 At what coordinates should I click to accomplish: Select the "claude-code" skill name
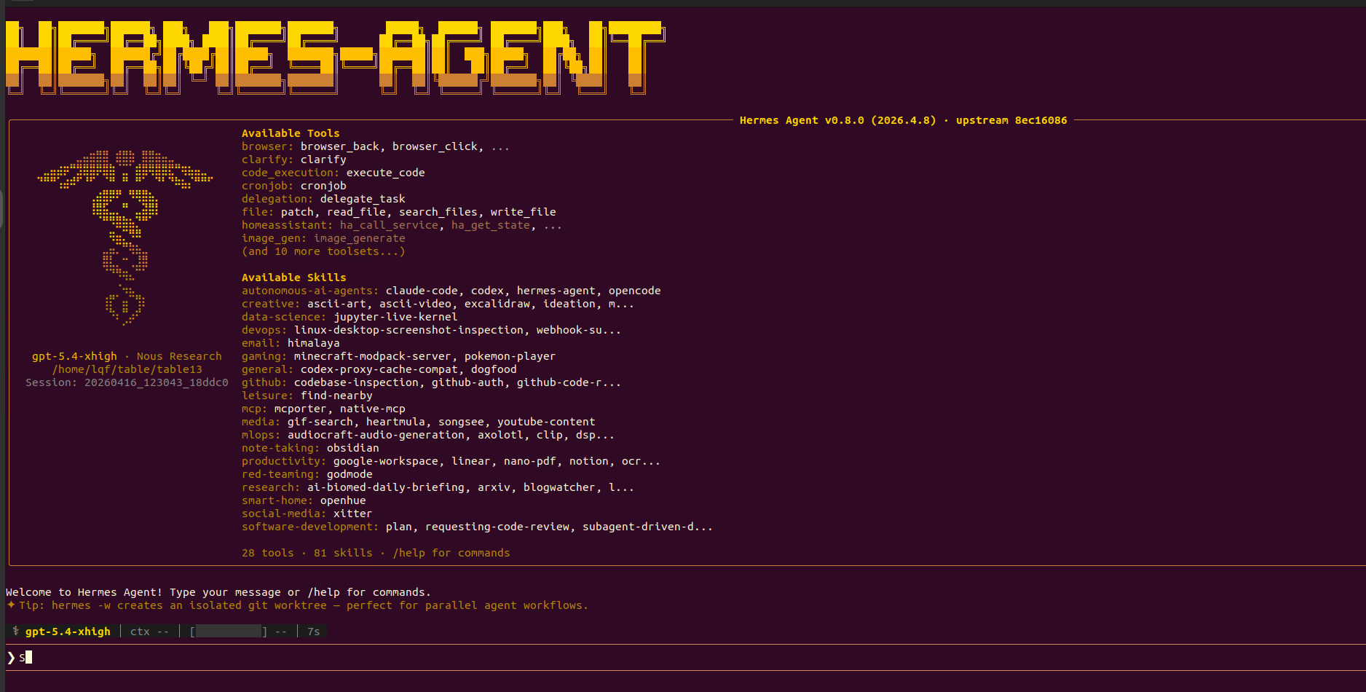(x=422, y=291)
